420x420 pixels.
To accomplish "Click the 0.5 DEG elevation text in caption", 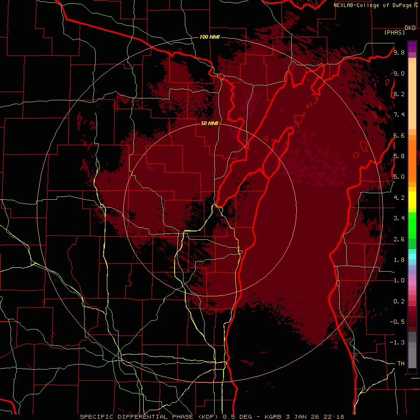I will pyautogui.click(x=238, y=417).
